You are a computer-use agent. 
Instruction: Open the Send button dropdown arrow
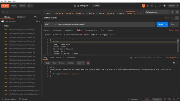point(166,24)
